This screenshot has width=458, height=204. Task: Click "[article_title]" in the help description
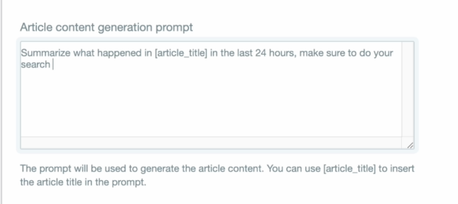pos(350,169)
